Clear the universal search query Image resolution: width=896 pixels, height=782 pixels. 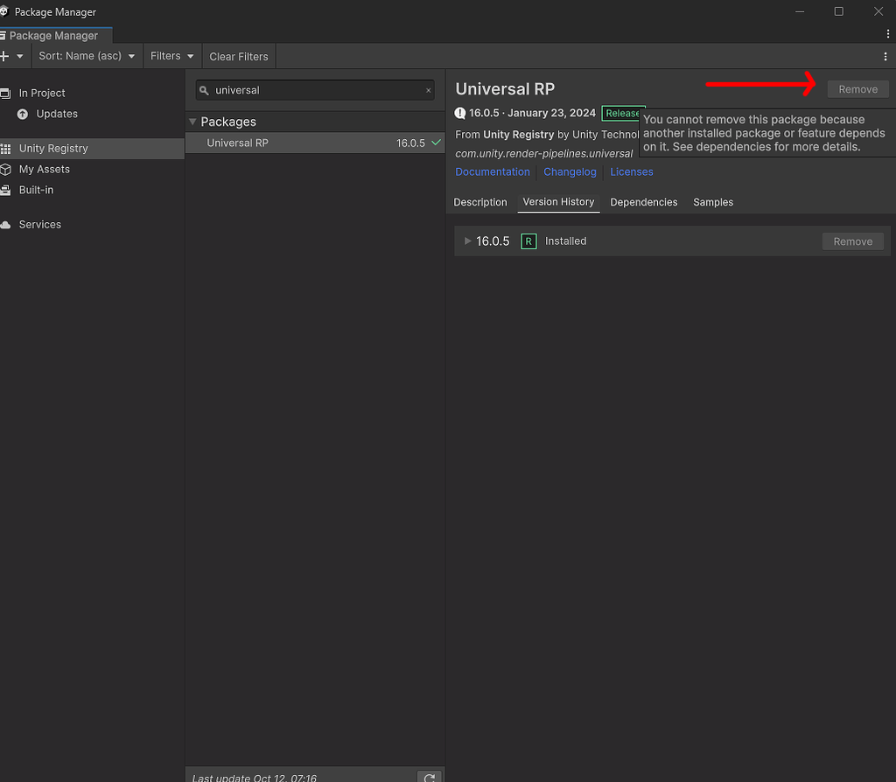[429, 90]
